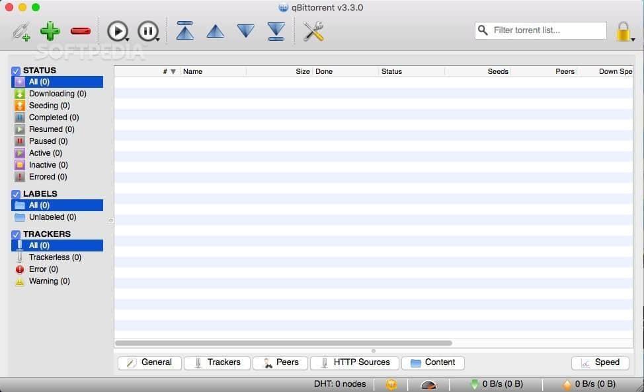Select the Downloading filter in the sidebar
Image resolution: width=644 pixels, height=392 pixels.
coord(57,94)
